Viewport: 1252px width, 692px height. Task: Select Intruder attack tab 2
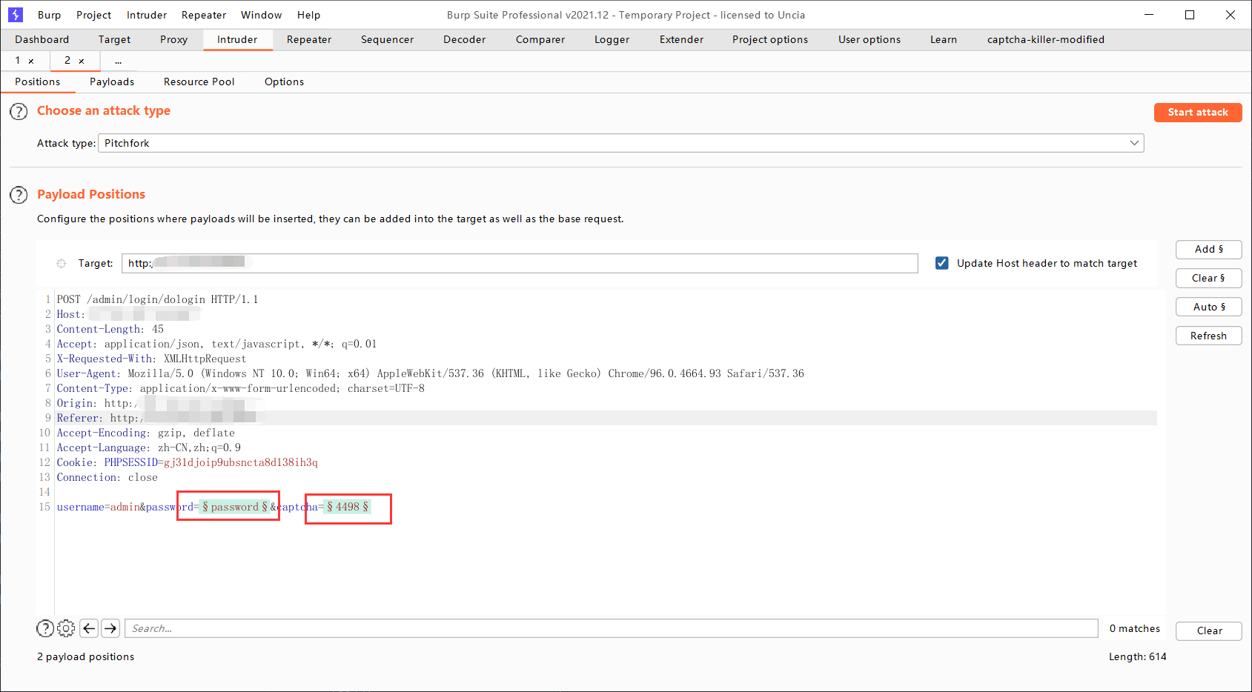[x=67, y=61]
